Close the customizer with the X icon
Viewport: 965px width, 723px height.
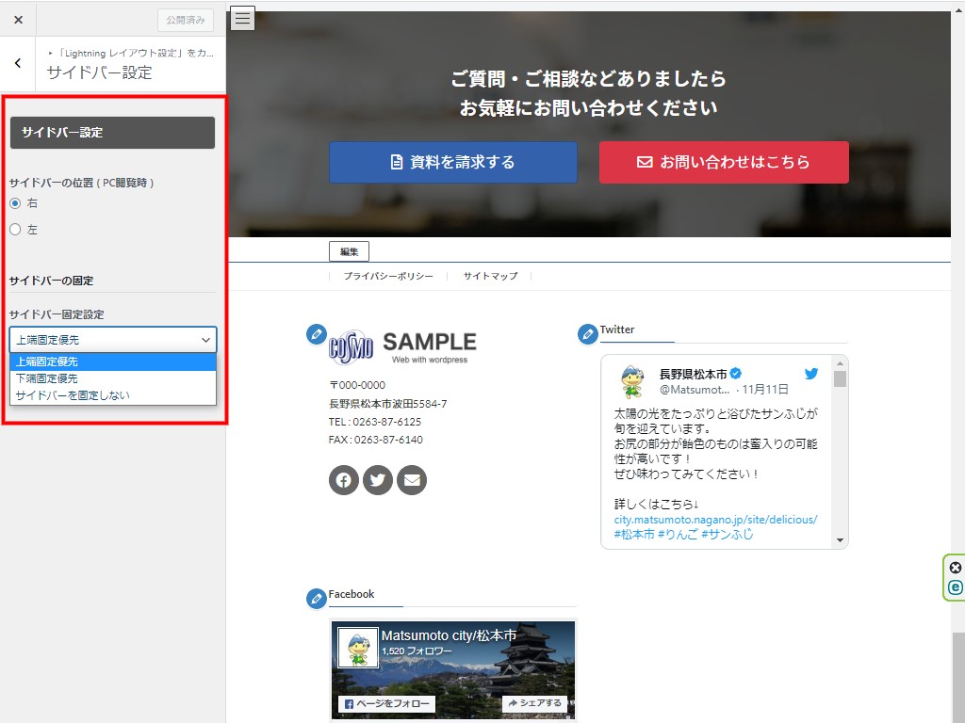18,19
